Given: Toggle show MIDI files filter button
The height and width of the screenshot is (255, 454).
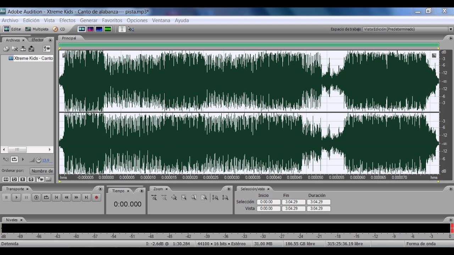Looking at the screenshot, I should pos(31,179).
